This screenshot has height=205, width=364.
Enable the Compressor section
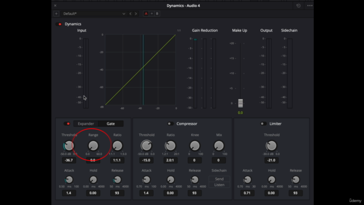pyautogui.click(x=171, y=124)
